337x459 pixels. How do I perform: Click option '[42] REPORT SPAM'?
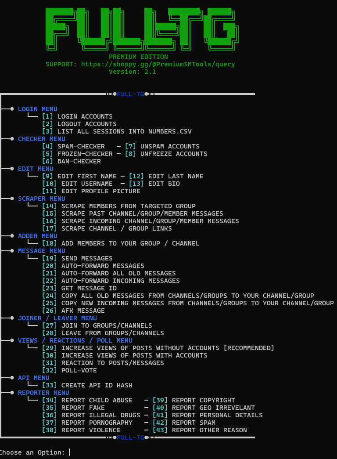coord(184,423)
